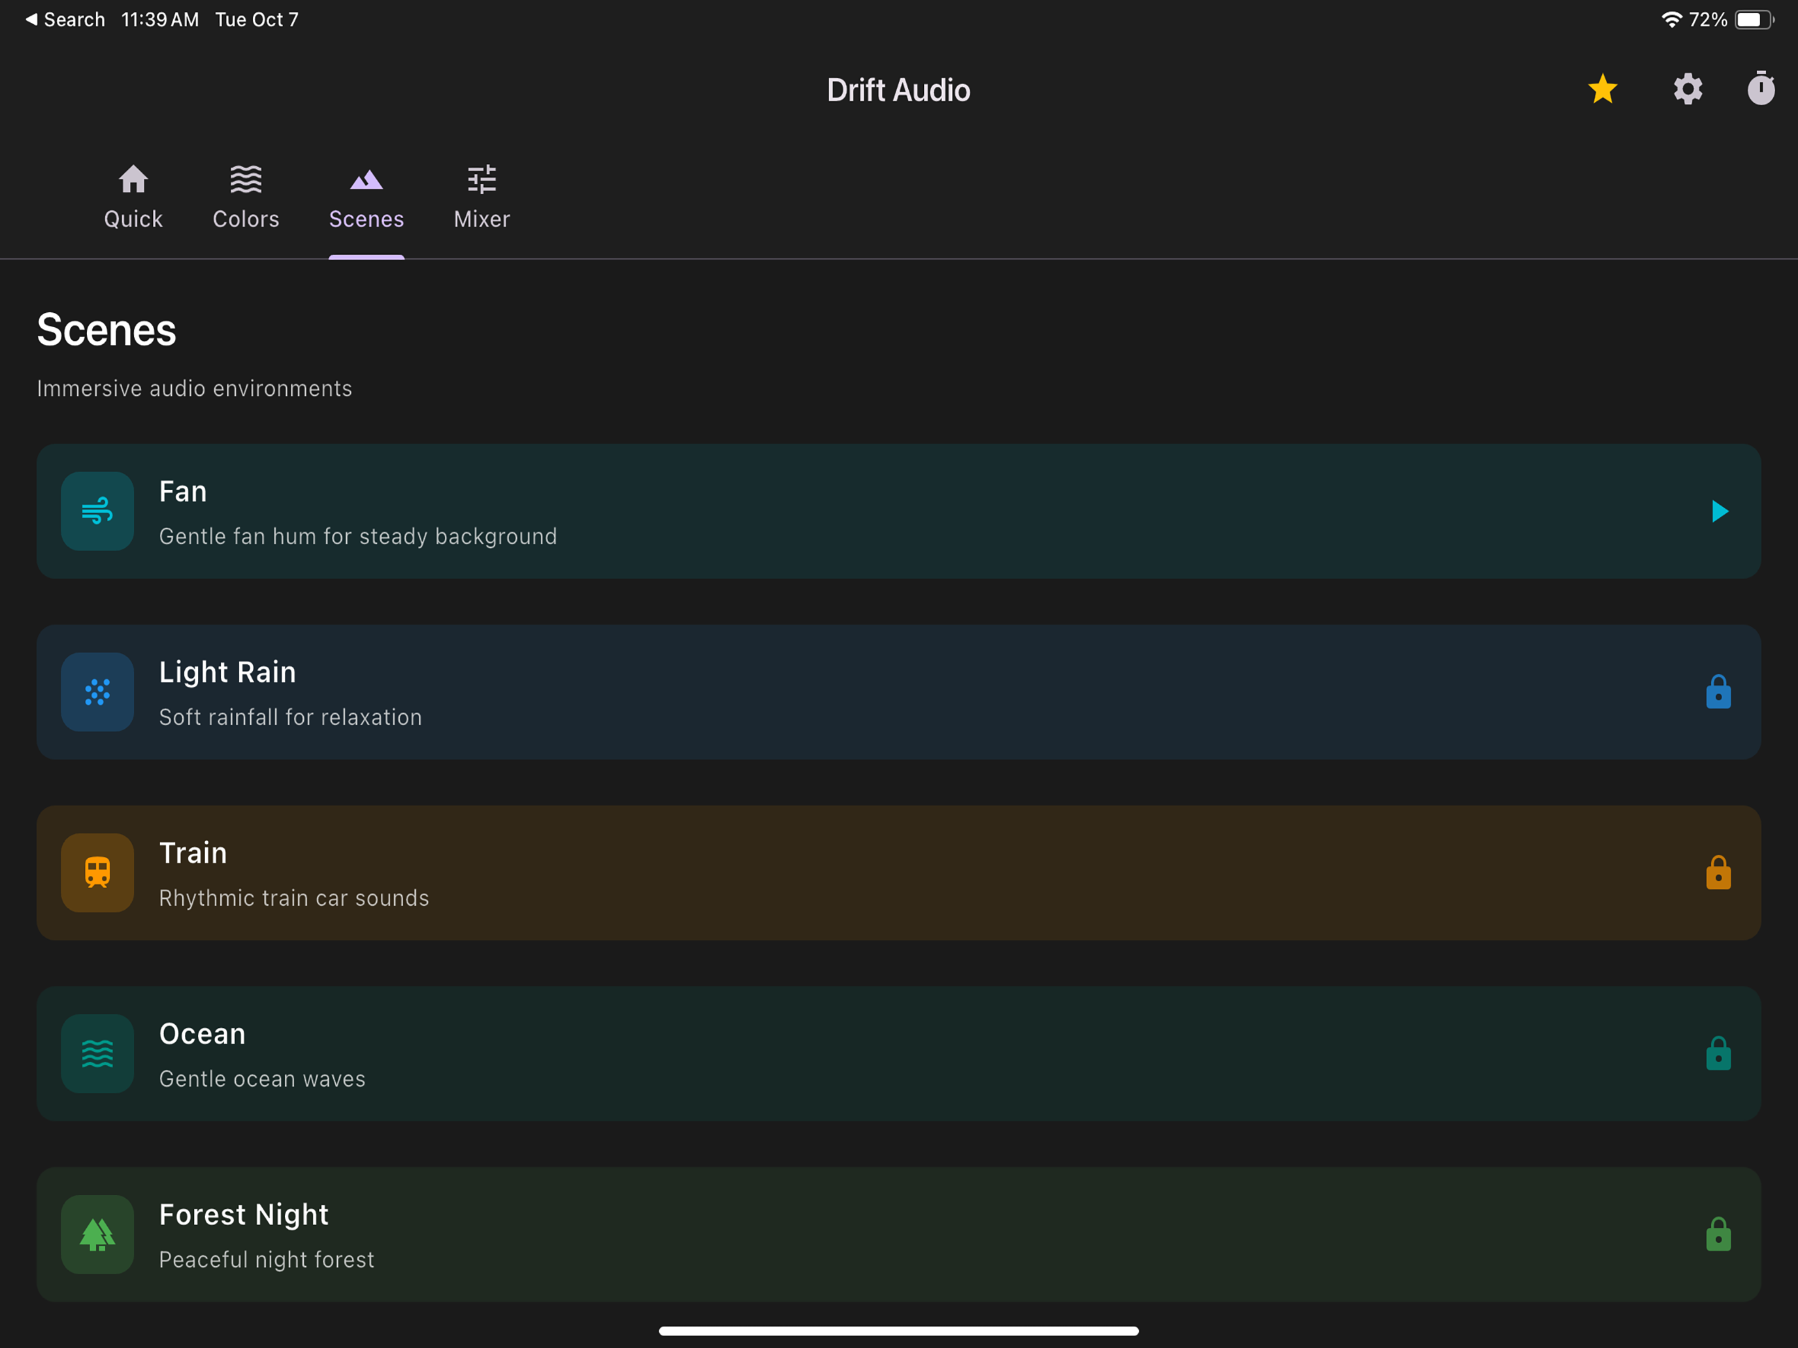Select the Ocean title text

point(203,1034)
